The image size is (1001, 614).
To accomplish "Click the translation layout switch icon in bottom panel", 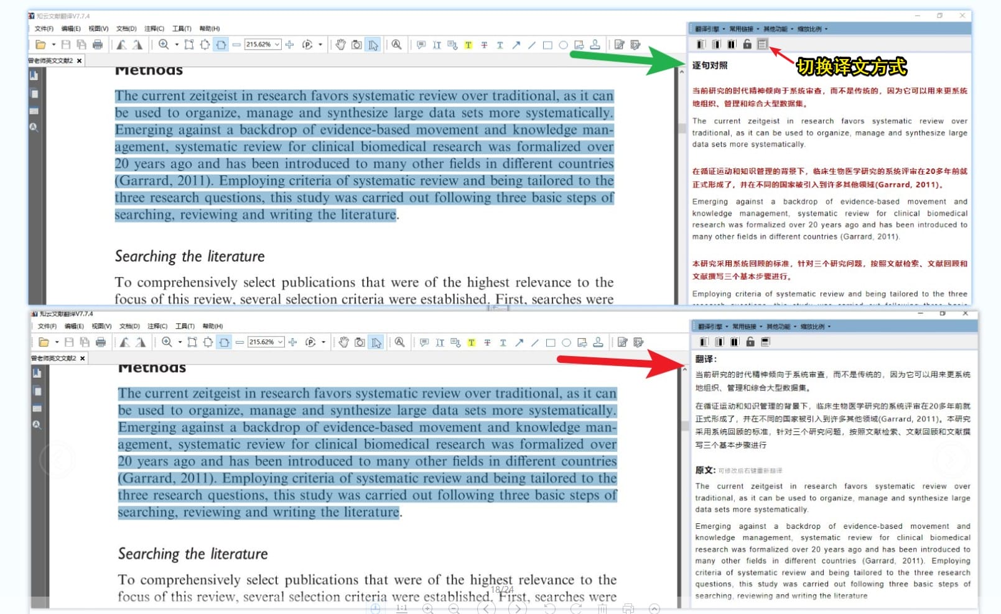I will (x=766, y=342).
